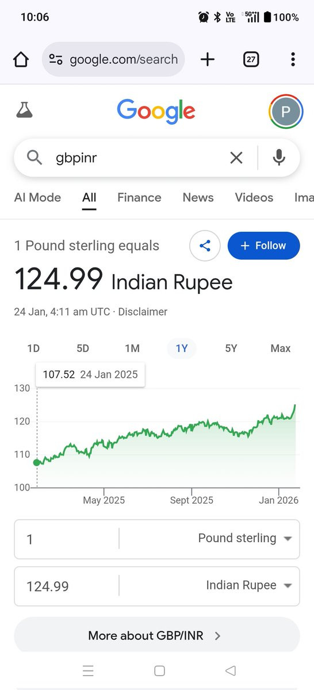The height and width of the screenshot is (690, 314).
Task: Select the 5Y chart range
Action: tap(231, 348)
